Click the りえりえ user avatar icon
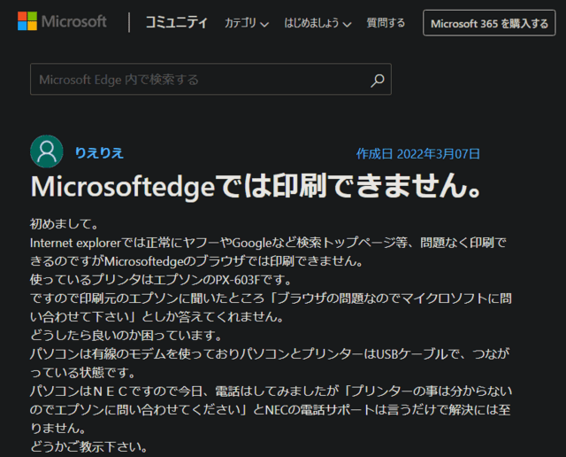Viewport: 566px width, 457px height. coord(47,151)
